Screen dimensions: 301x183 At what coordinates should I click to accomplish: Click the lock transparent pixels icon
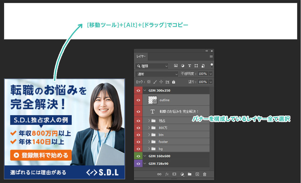coord(149,82)
